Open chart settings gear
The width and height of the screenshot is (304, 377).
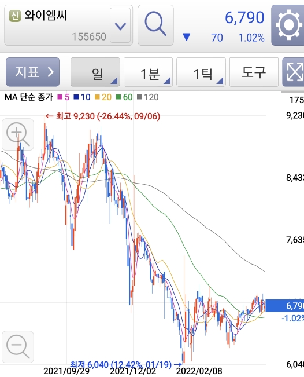pos(288,25)
